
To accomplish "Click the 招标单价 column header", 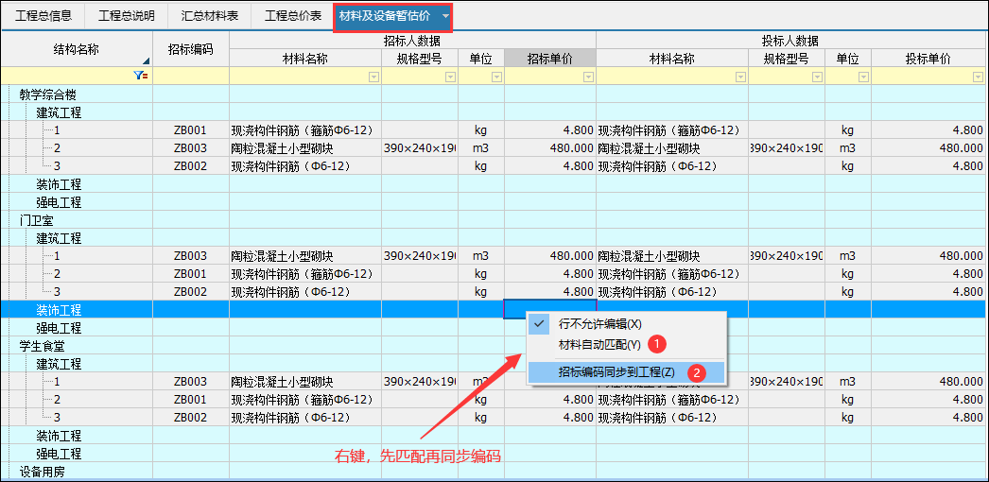I will click(550, 59).
